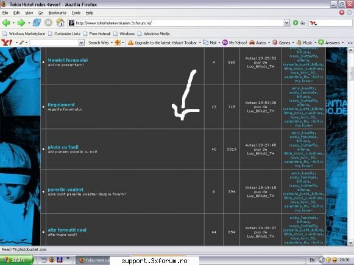
Task: Open the photo cu fanii forum
Action: click(x=63, y=147)
